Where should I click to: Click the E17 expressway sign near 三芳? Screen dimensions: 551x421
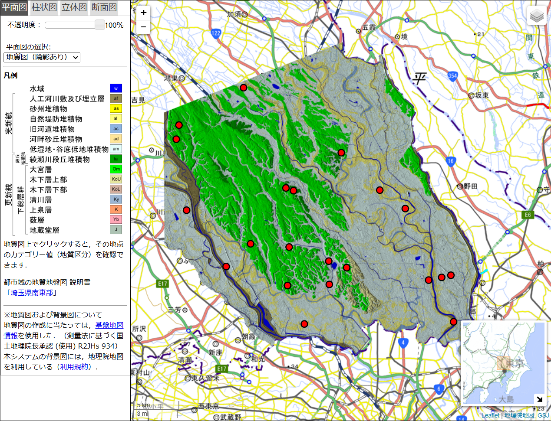162,284
